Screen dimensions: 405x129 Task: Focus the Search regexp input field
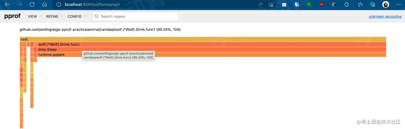point(138,16)
